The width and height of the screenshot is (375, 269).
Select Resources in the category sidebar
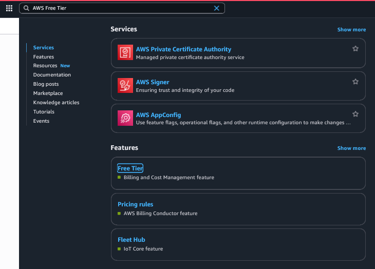[45, 66]
